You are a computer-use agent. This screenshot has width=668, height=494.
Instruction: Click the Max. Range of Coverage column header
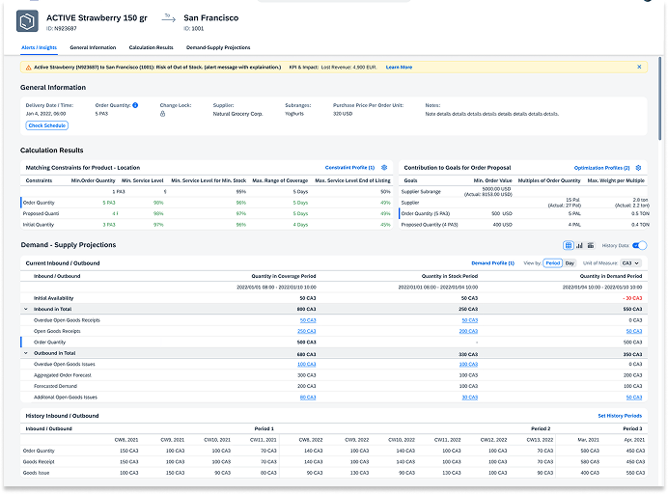(280, 180)
